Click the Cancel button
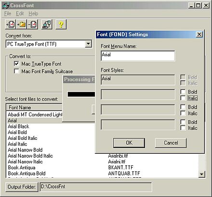Image resolution: width=212 pixels, height=197 pixels. click(171, 143)
